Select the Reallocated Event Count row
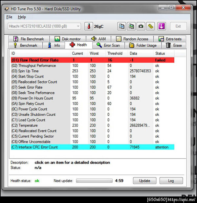This screenshot has width=197, height=203. [92, 131]
